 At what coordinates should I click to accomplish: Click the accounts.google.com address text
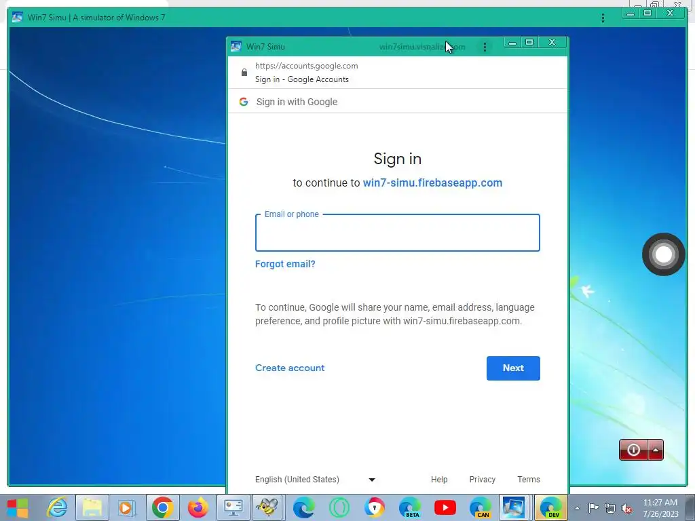point(306,66)
